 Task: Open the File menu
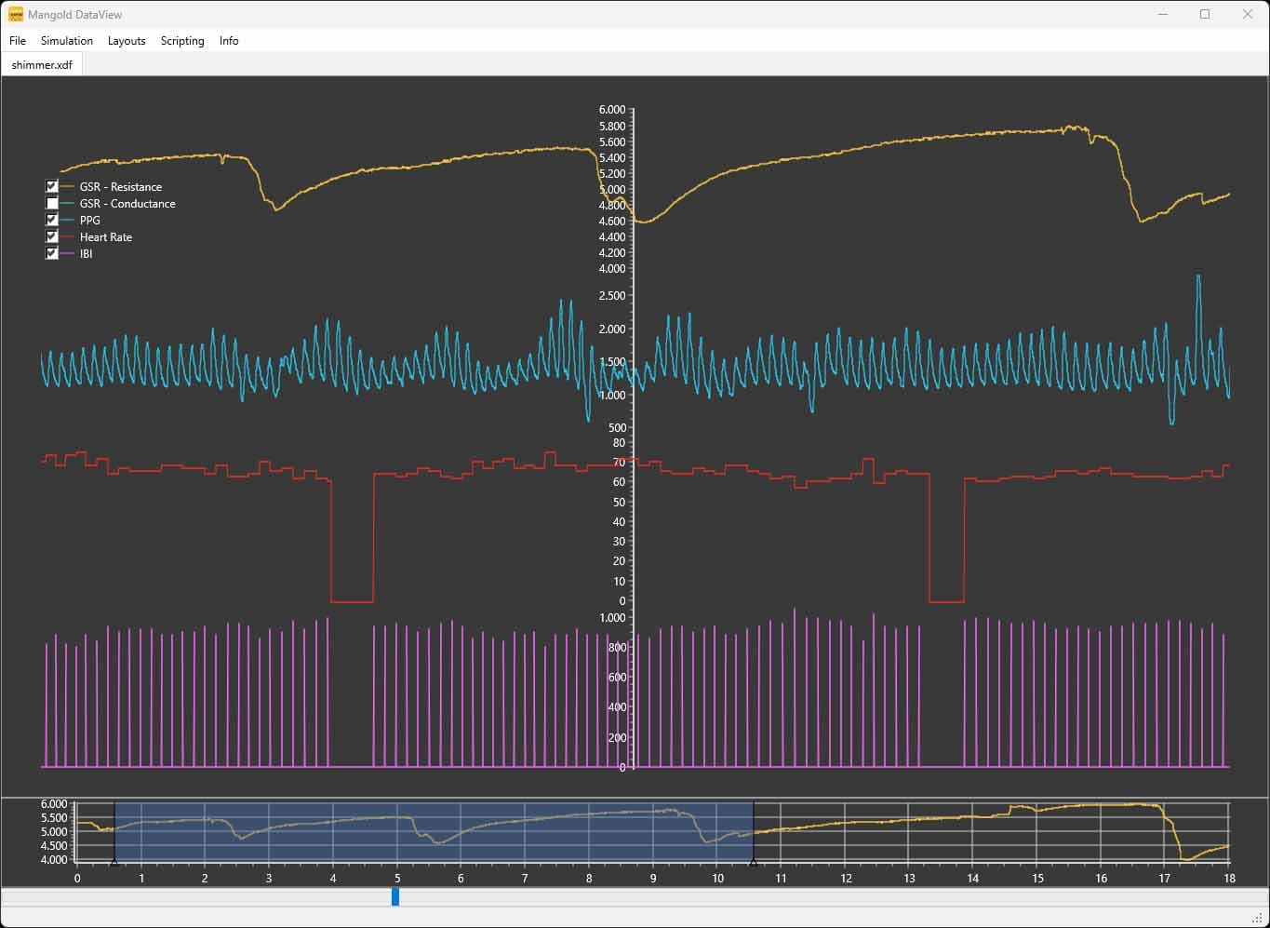pyautogui.click(x=18, y=41)
